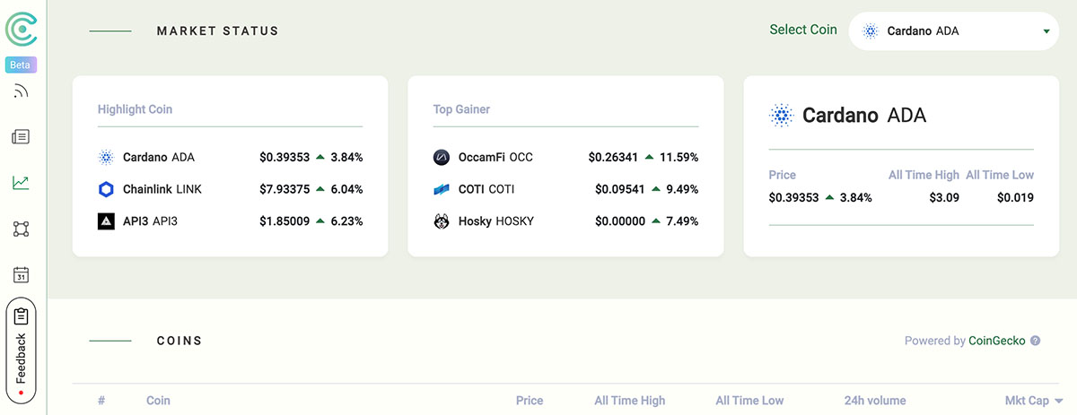The image size is (1077, 415).
Task: Open the Select Coin dropdown
Action: pyautogui.click(x=953, y=30)
